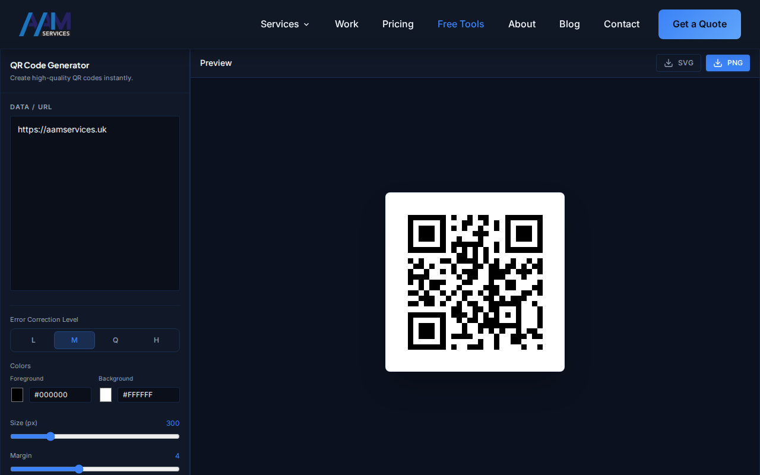Viewport: 760px width, 475px height.
Task: Download the QR code as PNG
Action: pos(728,63)
